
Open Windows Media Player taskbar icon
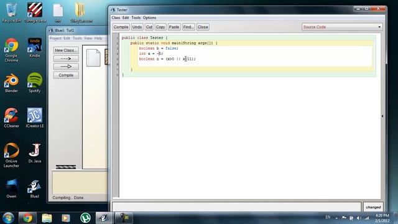click(66, 218)
